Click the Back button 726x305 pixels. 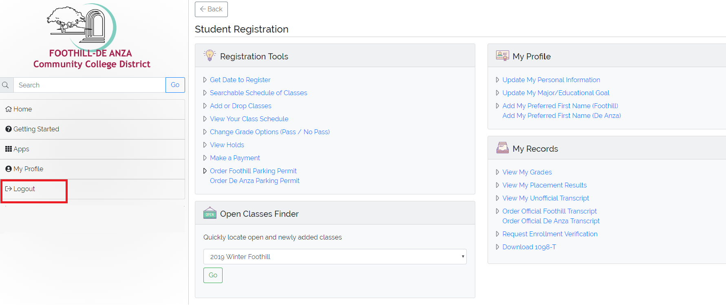211,9
